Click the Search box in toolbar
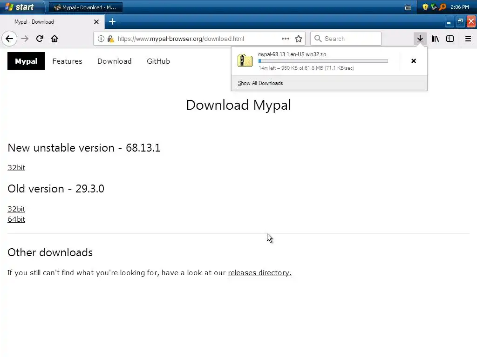Image resolution: width=477 pixels, height=357 pixels. point(346,39)
